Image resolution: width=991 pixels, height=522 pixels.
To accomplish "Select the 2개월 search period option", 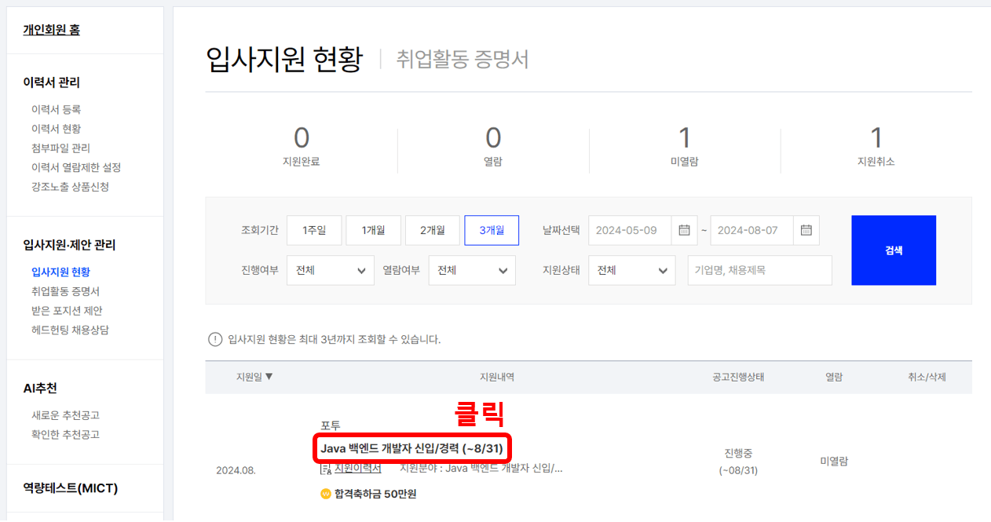I will 432,230.
